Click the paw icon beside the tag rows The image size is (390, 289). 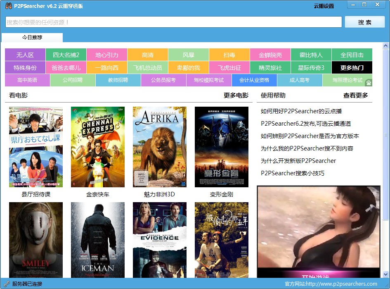pos(369,82)
